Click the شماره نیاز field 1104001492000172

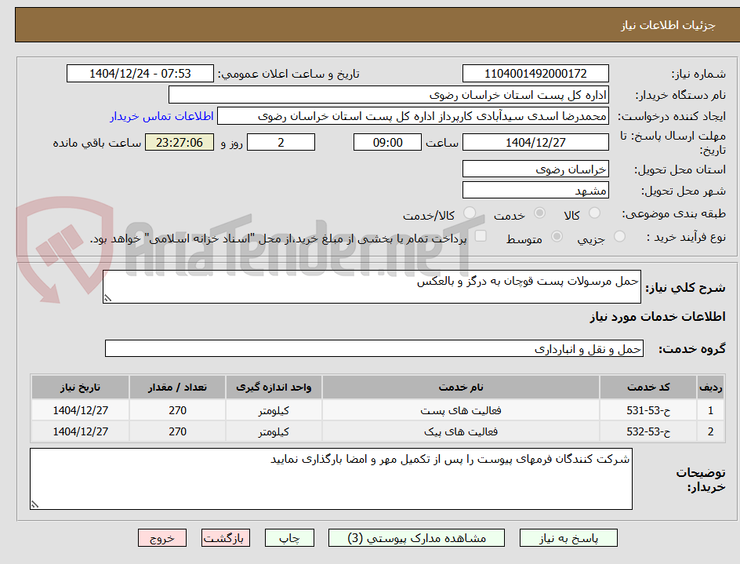click(535, 74)
